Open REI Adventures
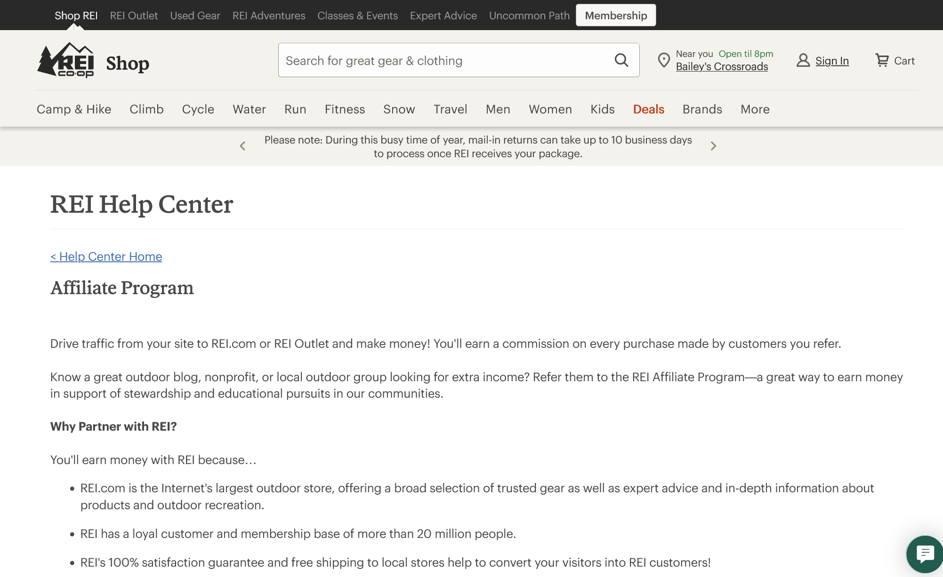943x577 pixels. click(269, 16)
